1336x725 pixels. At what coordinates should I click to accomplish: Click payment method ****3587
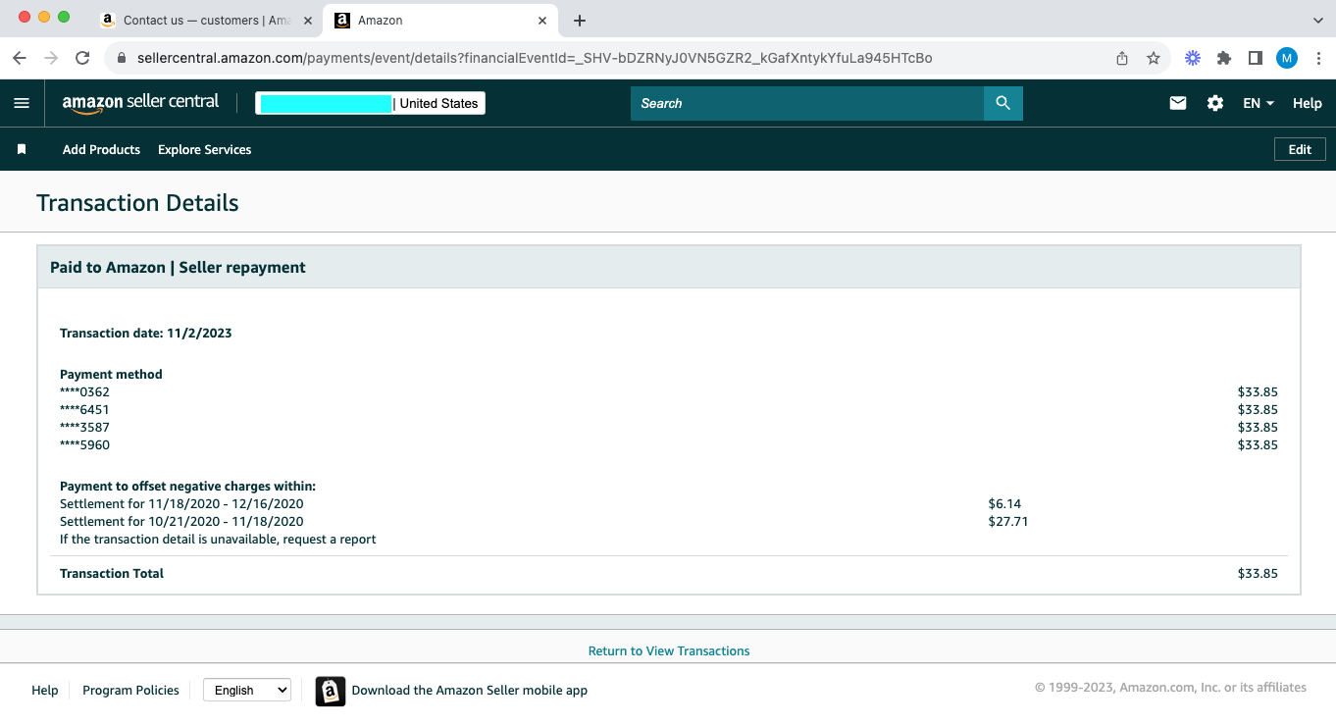point(84,428)
